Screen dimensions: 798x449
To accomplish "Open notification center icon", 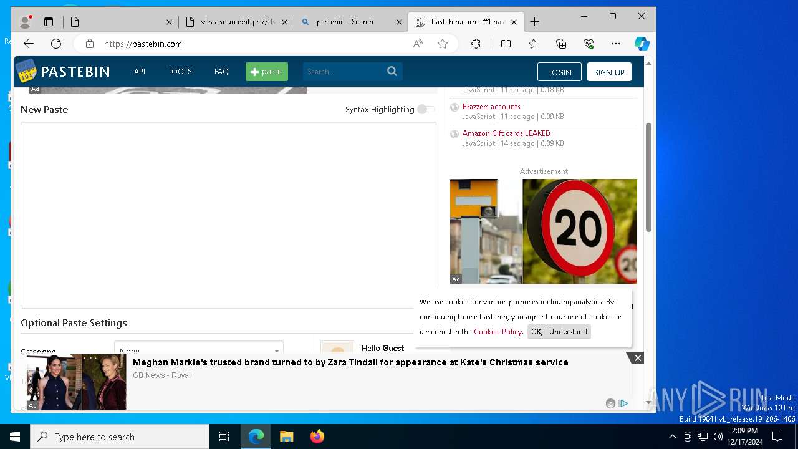I will (x=777, y=437).
